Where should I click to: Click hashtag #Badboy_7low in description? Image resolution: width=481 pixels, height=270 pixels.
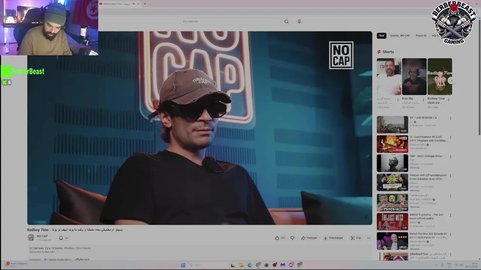pyautogui.click(x=72, y=248)
